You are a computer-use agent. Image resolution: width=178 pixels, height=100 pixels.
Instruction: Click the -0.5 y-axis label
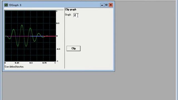(58, 49)
